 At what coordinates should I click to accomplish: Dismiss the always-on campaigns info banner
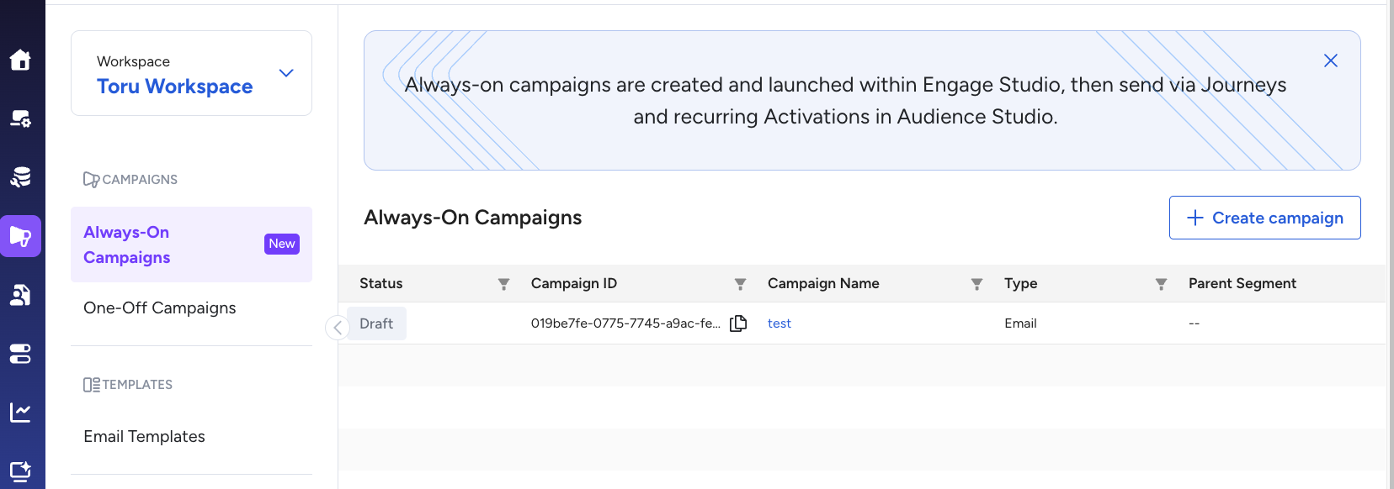(x=1330, y=60)
